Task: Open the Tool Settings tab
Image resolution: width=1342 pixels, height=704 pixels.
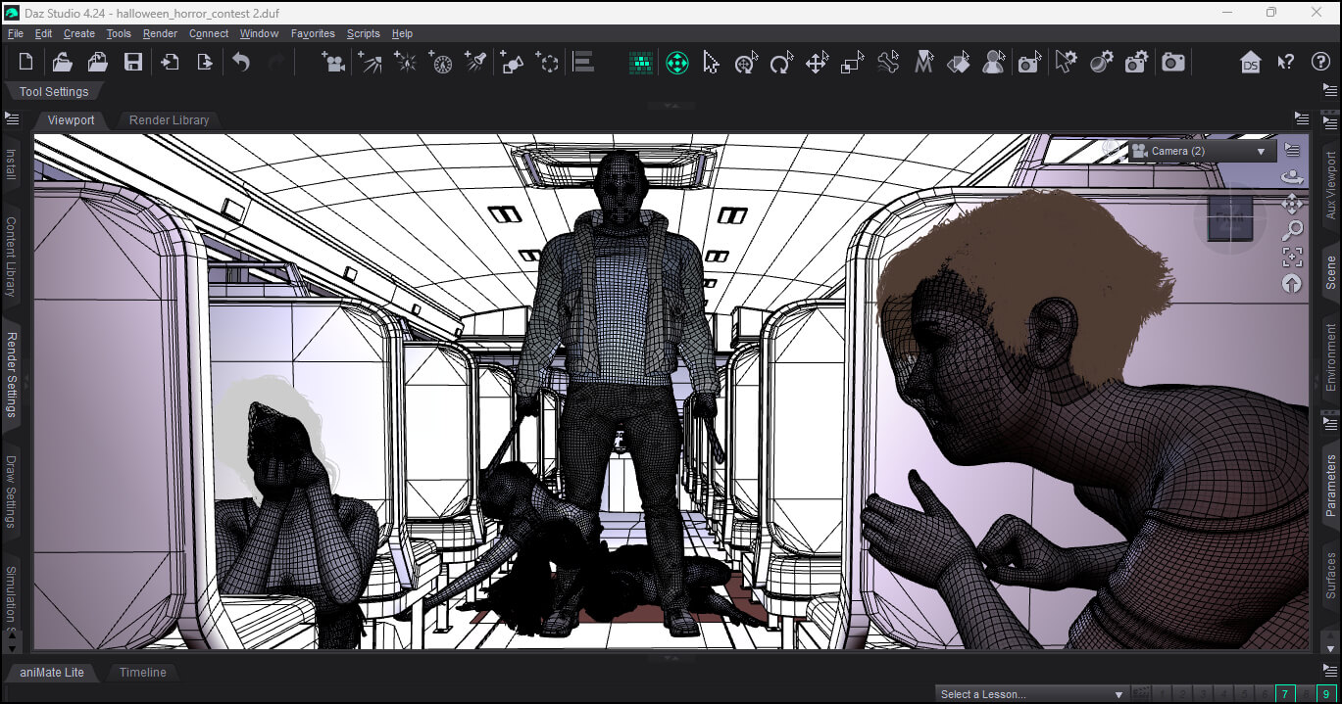Action: [54, 92]
